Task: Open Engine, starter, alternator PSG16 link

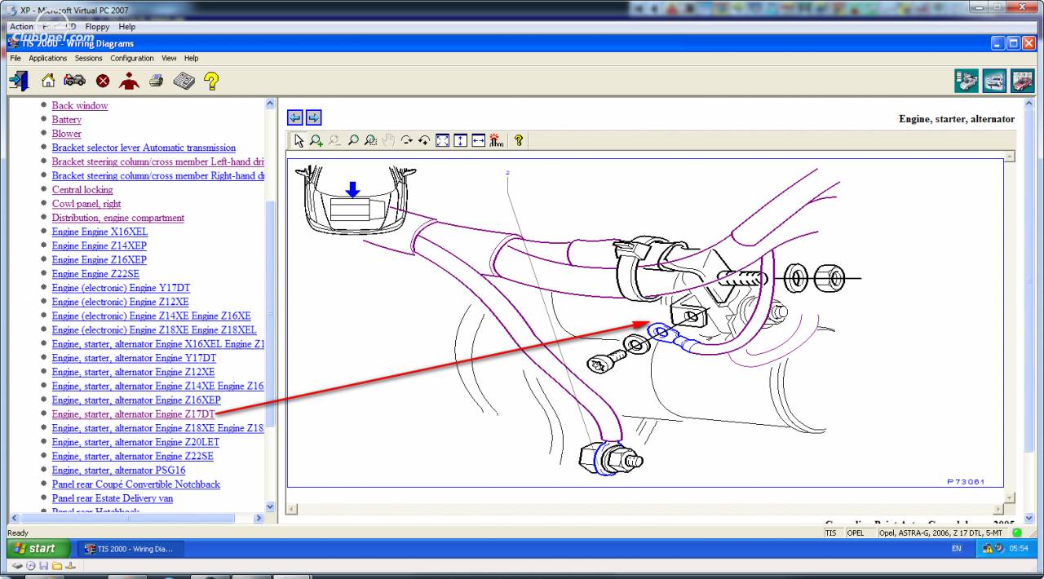Action: click(x=118, y=471)
